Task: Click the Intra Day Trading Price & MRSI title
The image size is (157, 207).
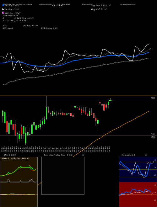Action: [x=64, y=155]
